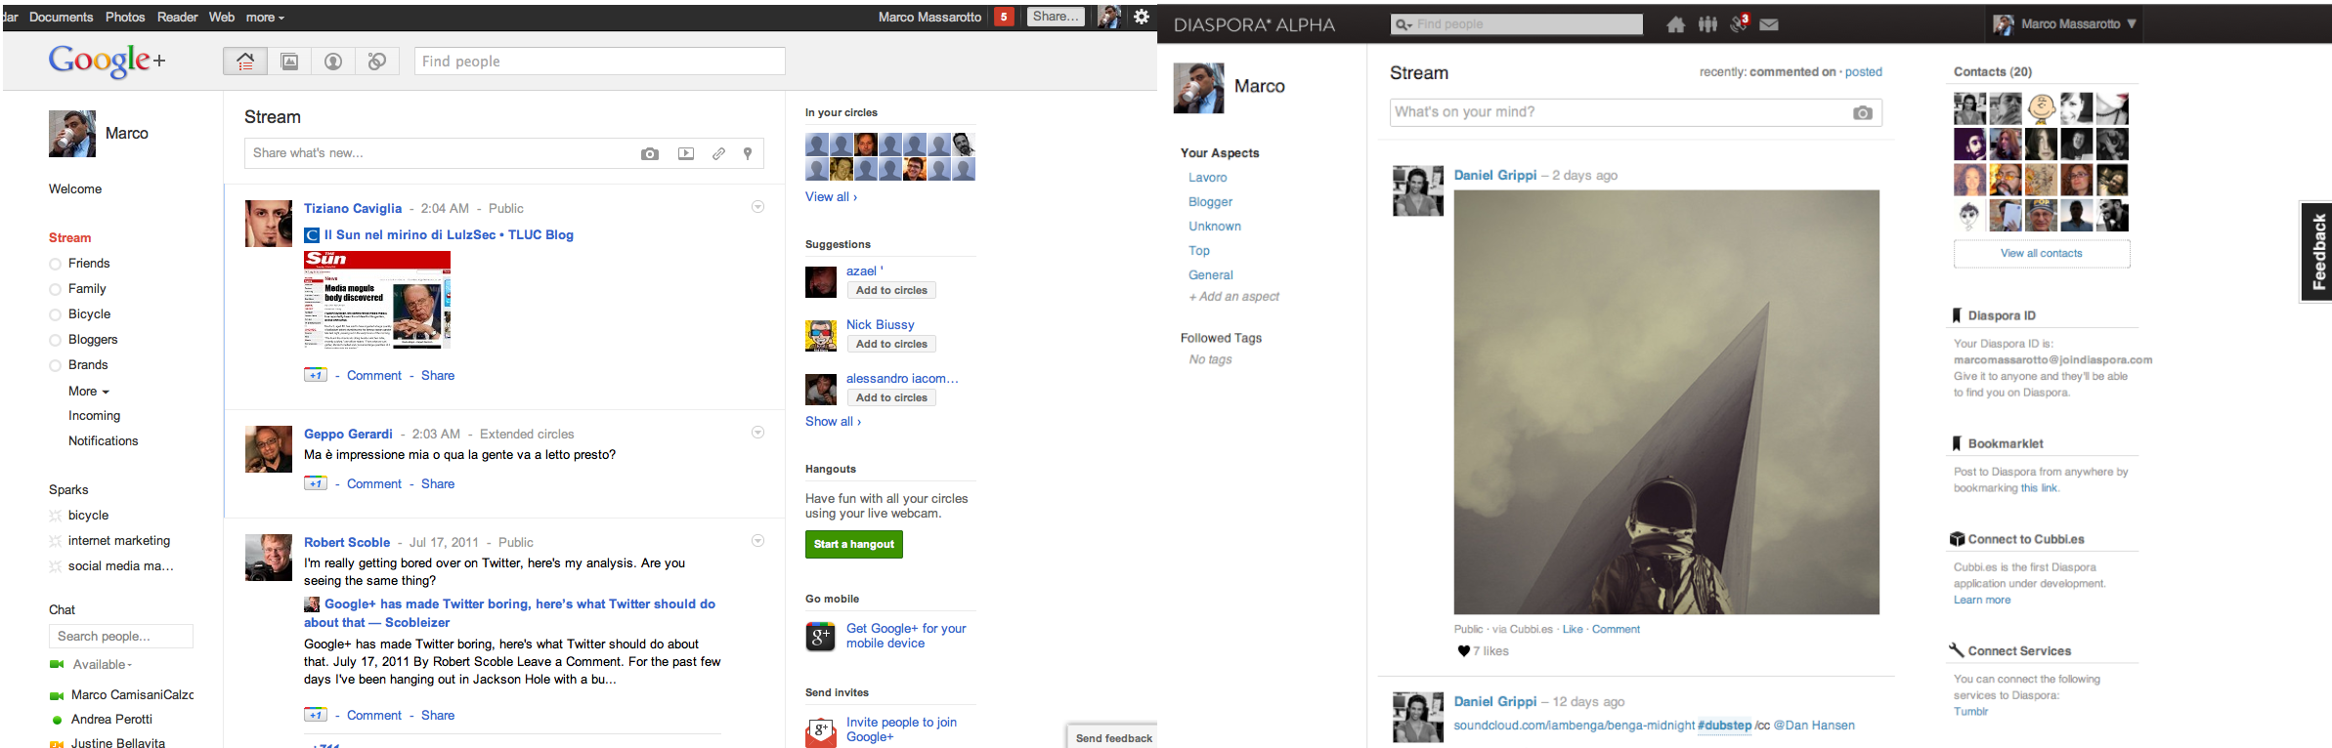Open the Google+ home stream icon

point(245,62)
